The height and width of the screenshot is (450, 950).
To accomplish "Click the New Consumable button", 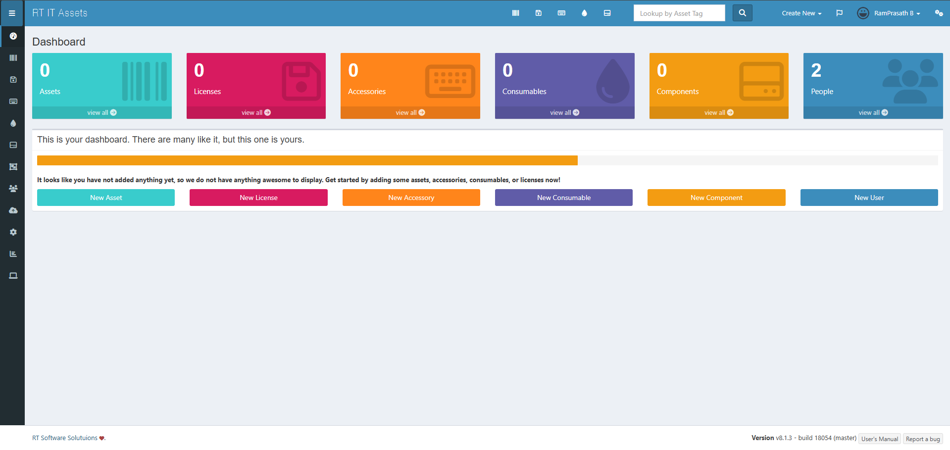I will pos(563,198).
